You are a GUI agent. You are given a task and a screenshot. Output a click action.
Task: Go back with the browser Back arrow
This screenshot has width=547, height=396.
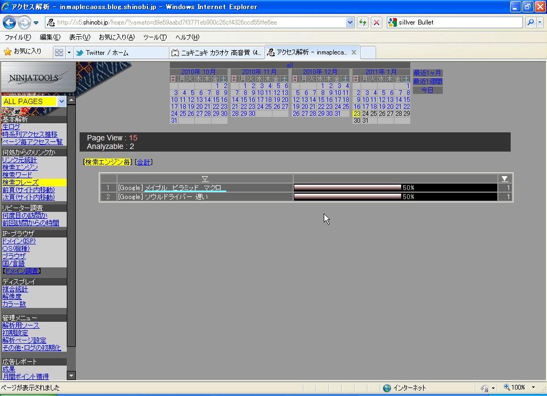point(10,22)
